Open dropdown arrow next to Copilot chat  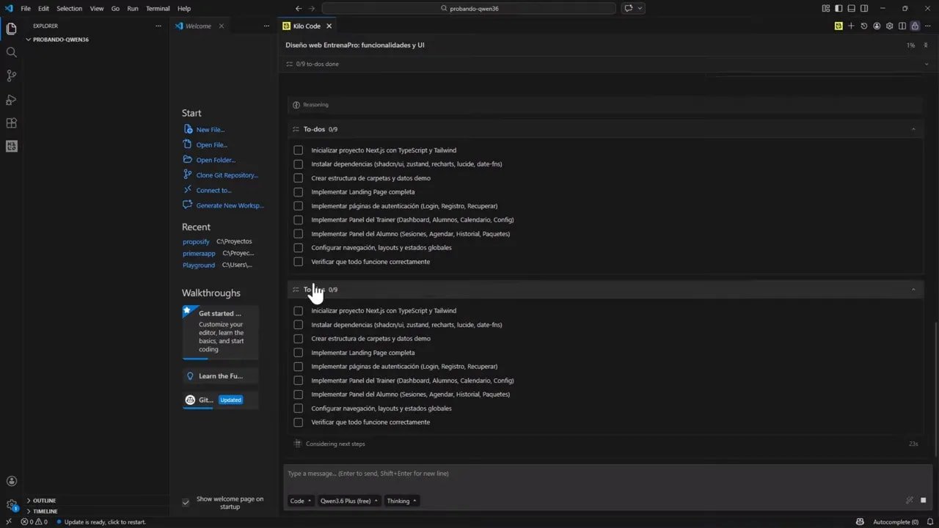tap(640, 8)
